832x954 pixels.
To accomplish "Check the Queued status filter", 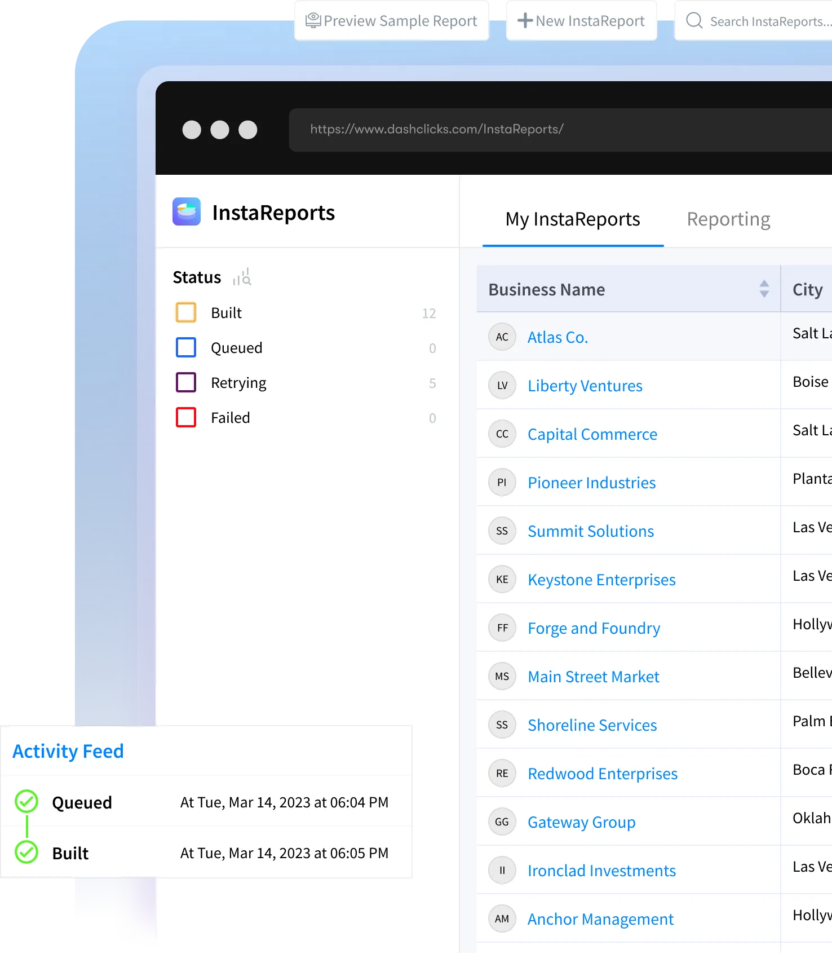I will point(186,347).
